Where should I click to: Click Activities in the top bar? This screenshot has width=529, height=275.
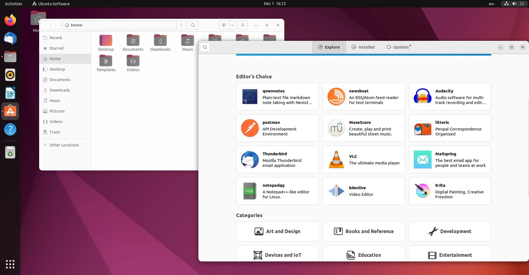pos(14,4)
